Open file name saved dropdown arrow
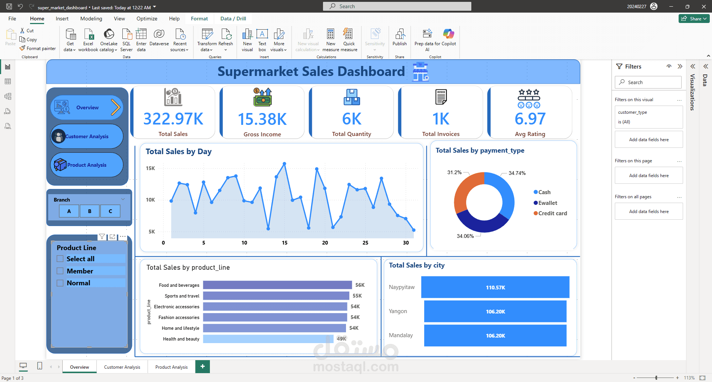Image resolution: width=712 pixels, height=382 pixels. 155,7
